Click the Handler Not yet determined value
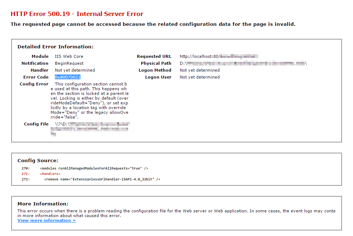This screenshot has height=236, width=353. point(75,70)
